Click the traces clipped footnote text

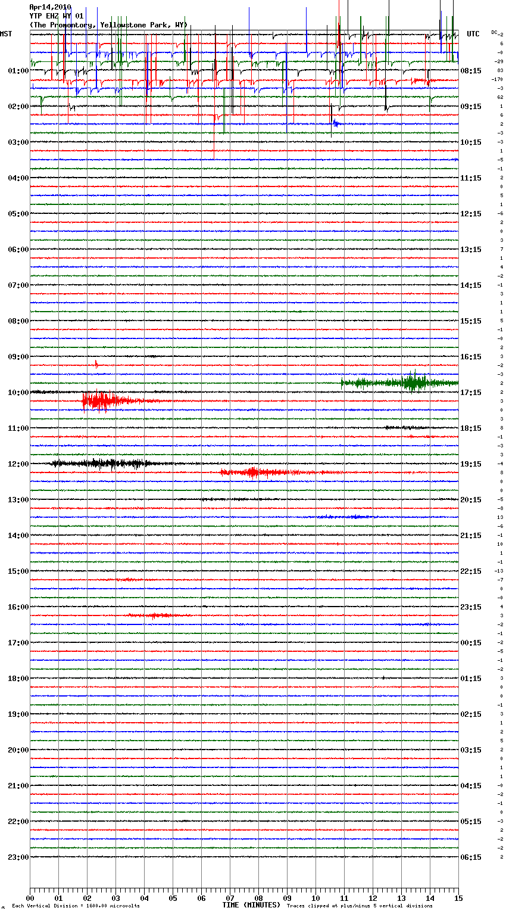coord(360,906)
